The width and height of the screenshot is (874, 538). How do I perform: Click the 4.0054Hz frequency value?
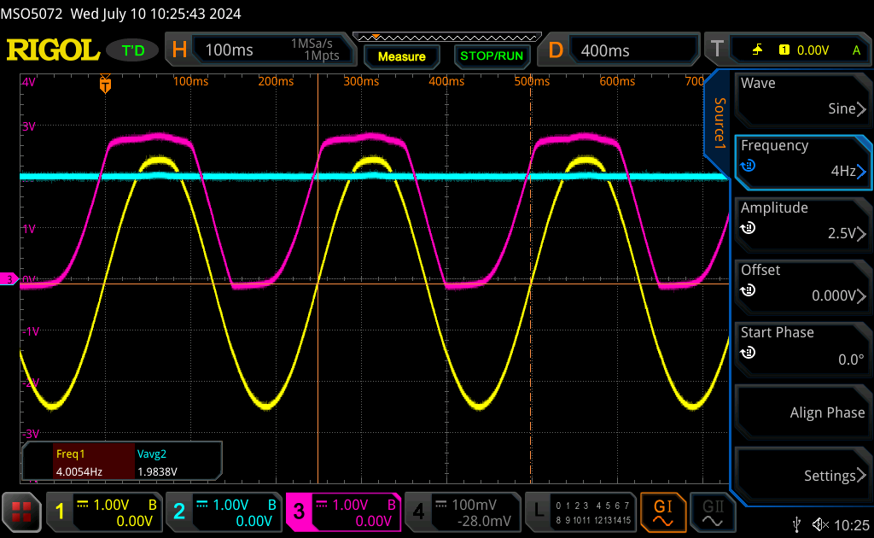point(79,471)
